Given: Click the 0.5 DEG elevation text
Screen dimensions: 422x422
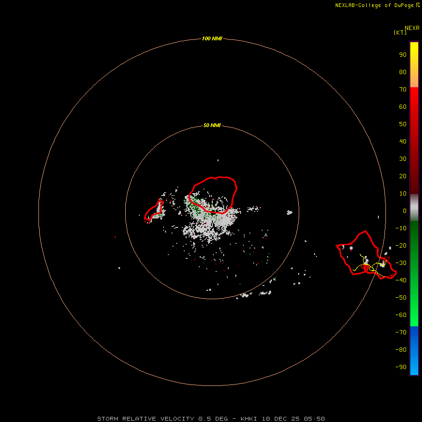Looking at the screenshot, I should pos(213,419).
